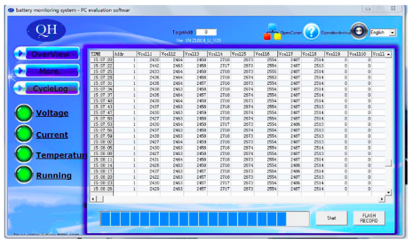This screenshot has height=241, width=412.
Task: Click the table's scroll-right arrow
Action: [382, 199]
